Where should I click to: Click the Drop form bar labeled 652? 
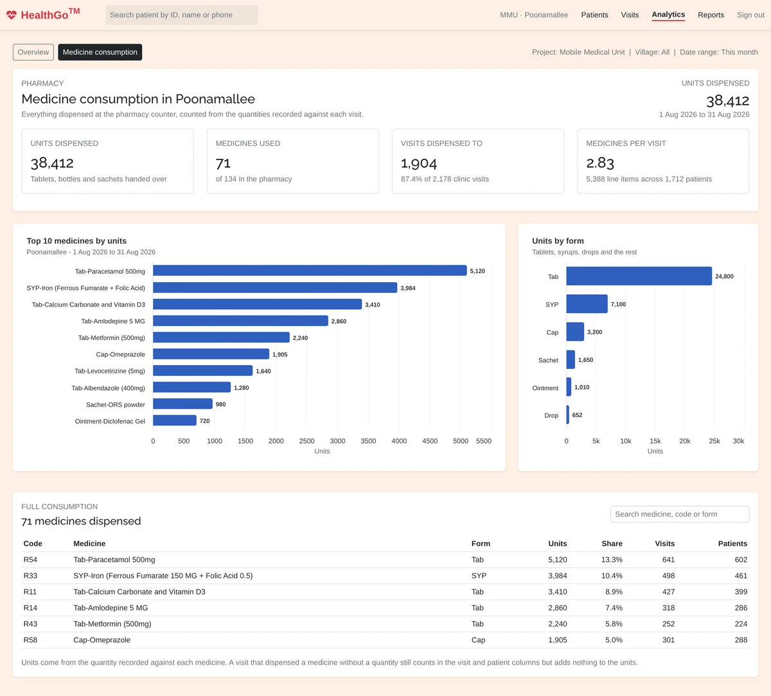pos(568,415)
